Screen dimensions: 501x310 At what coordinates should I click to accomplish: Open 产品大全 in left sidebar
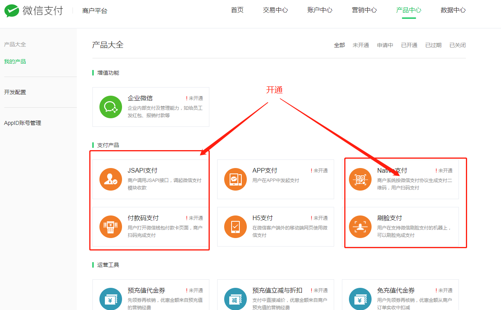coord(15,44)
